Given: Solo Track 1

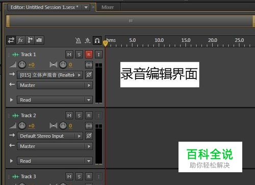Looking at the screenshot, I should pos(79,55).
